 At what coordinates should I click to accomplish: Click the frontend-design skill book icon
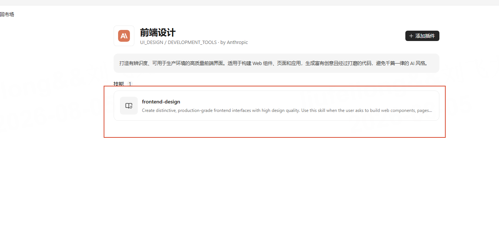click(x=129, y=106)
